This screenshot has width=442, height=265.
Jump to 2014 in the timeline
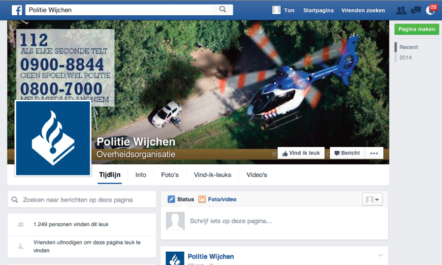(x=406, y=58)
